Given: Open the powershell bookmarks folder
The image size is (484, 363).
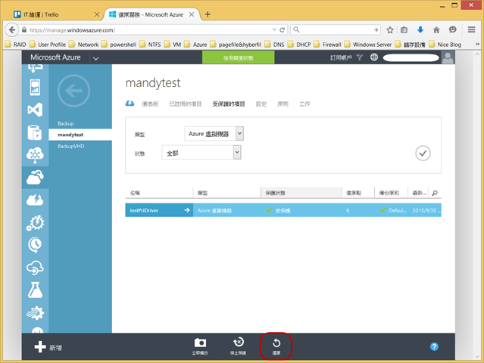Looking at the screenshot, I should (119, 45).
